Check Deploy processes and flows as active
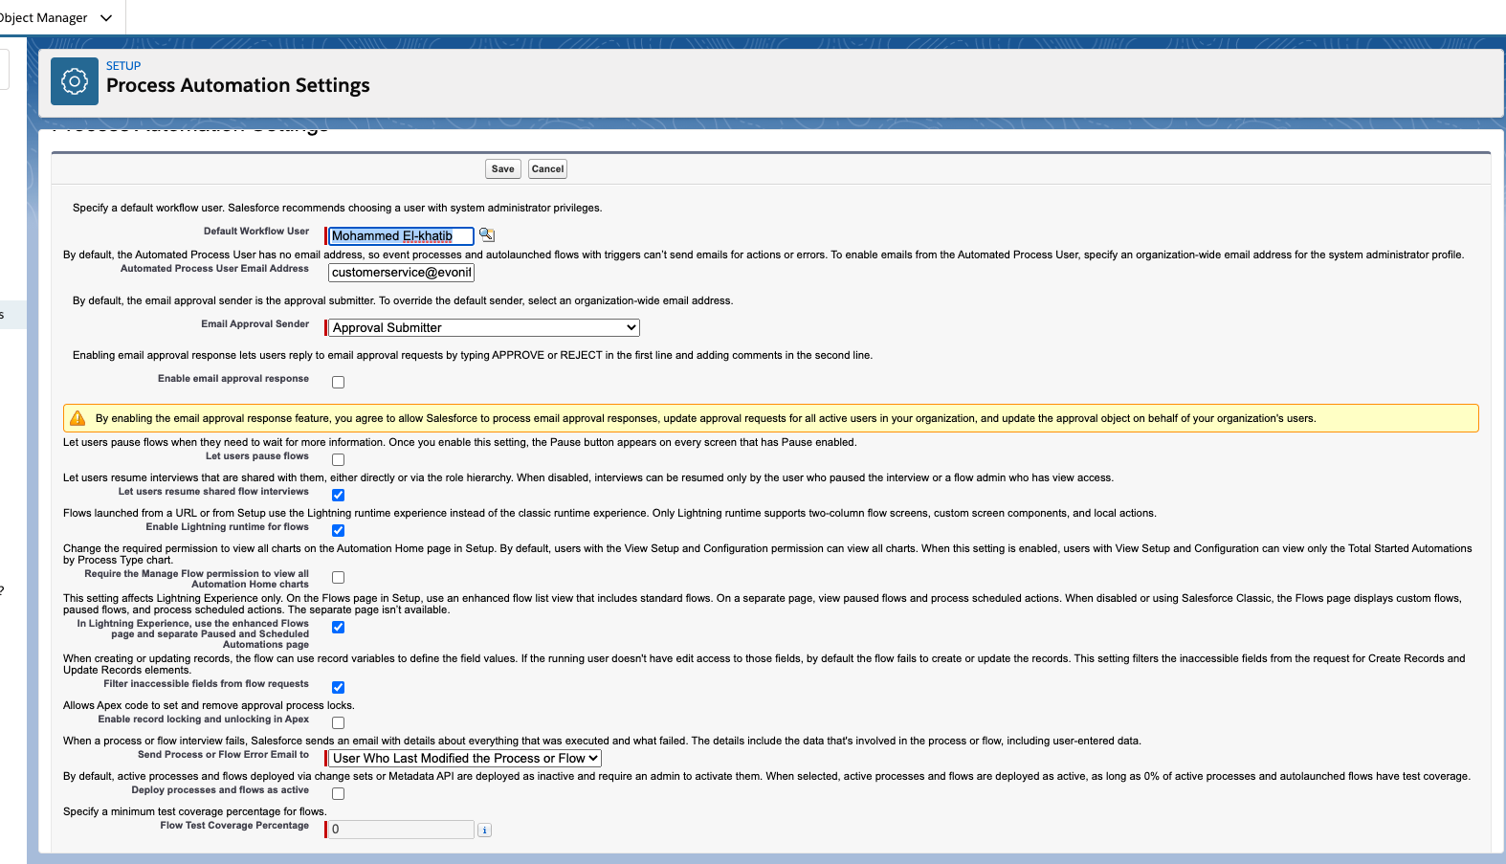The width and height of the screenshot is (1506, 864). coord(338,794)
